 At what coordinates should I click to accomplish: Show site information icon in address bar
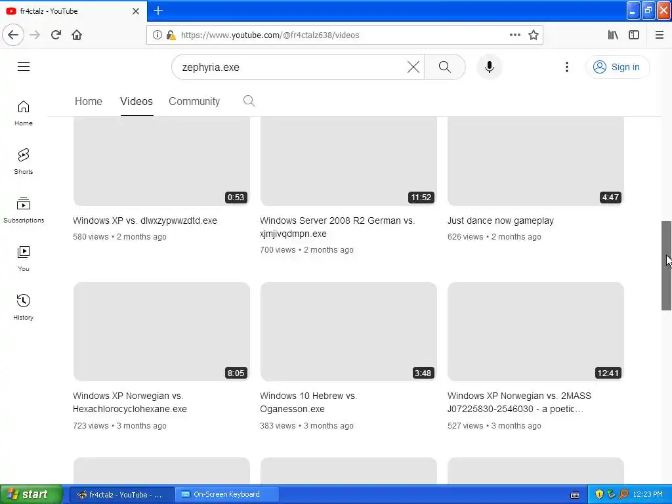(157, 35)
